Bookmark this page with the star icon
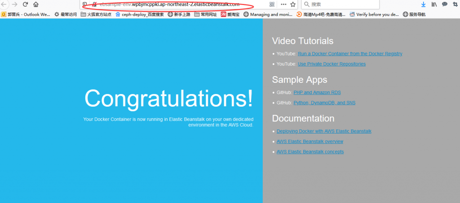Viewport: 460px width, 203px height. coord(293,4)
